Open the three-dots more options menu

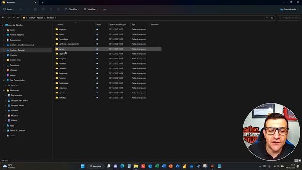104,9
